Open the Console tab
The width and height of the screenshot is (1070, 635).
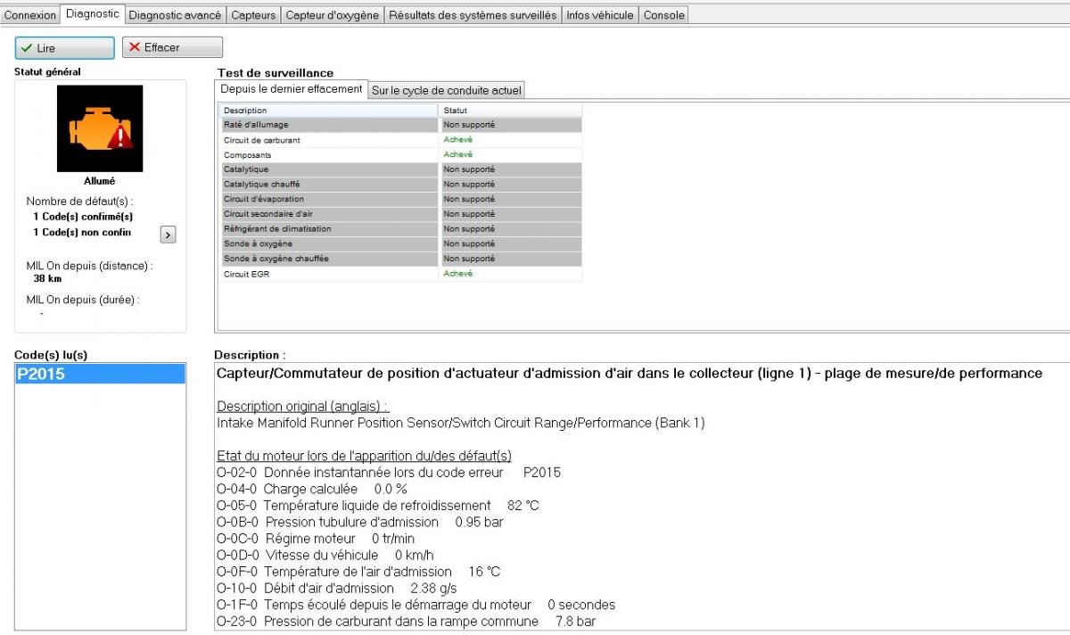(x=664, y=15)
